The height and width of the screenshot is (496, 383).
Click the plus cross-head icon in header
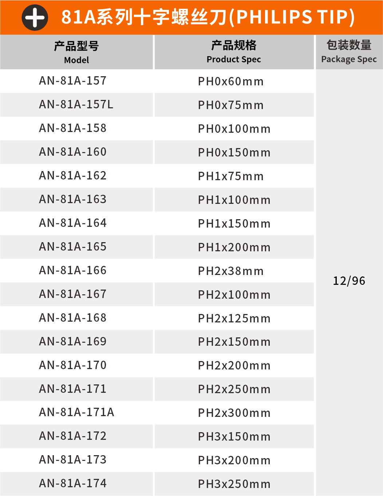pyautogui.click(x=35, y=18)
